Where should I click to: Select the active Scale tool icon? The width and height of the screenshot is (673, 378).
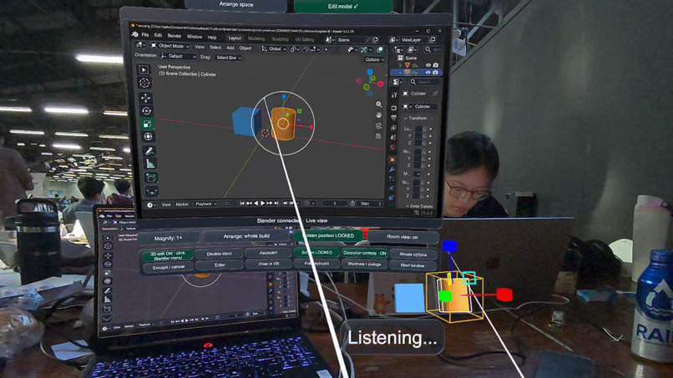point(147,124)
